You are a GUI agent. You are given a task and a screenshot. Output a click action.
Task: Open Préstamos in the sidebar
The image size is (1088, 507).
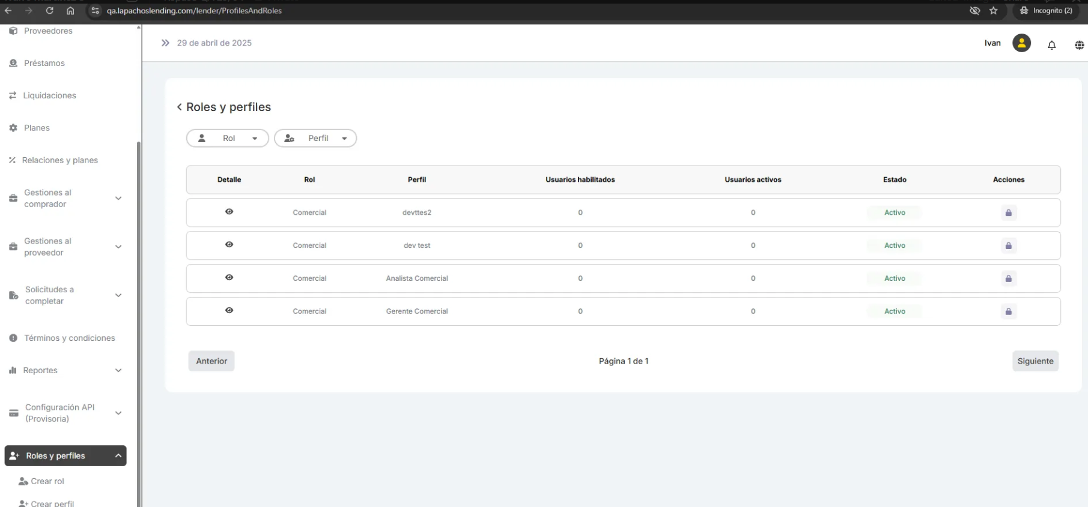click(x=44, y=63)
